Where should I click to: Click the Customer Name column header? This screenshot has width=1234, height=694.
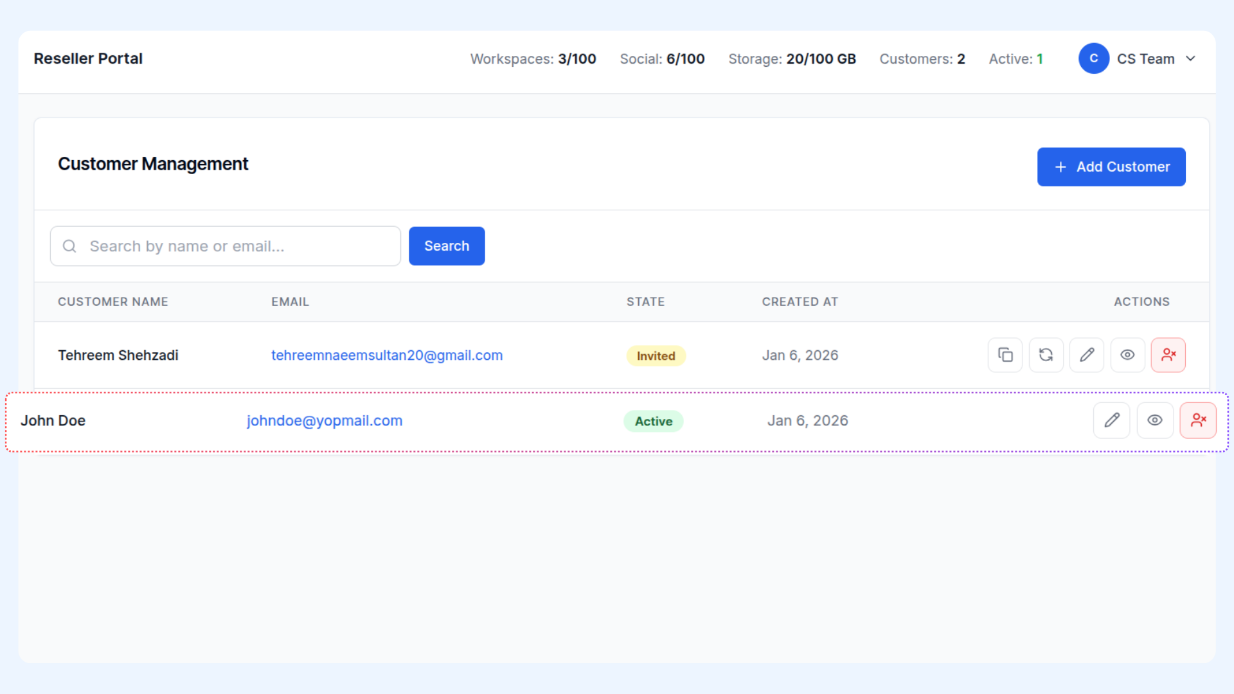coord(113,302)
